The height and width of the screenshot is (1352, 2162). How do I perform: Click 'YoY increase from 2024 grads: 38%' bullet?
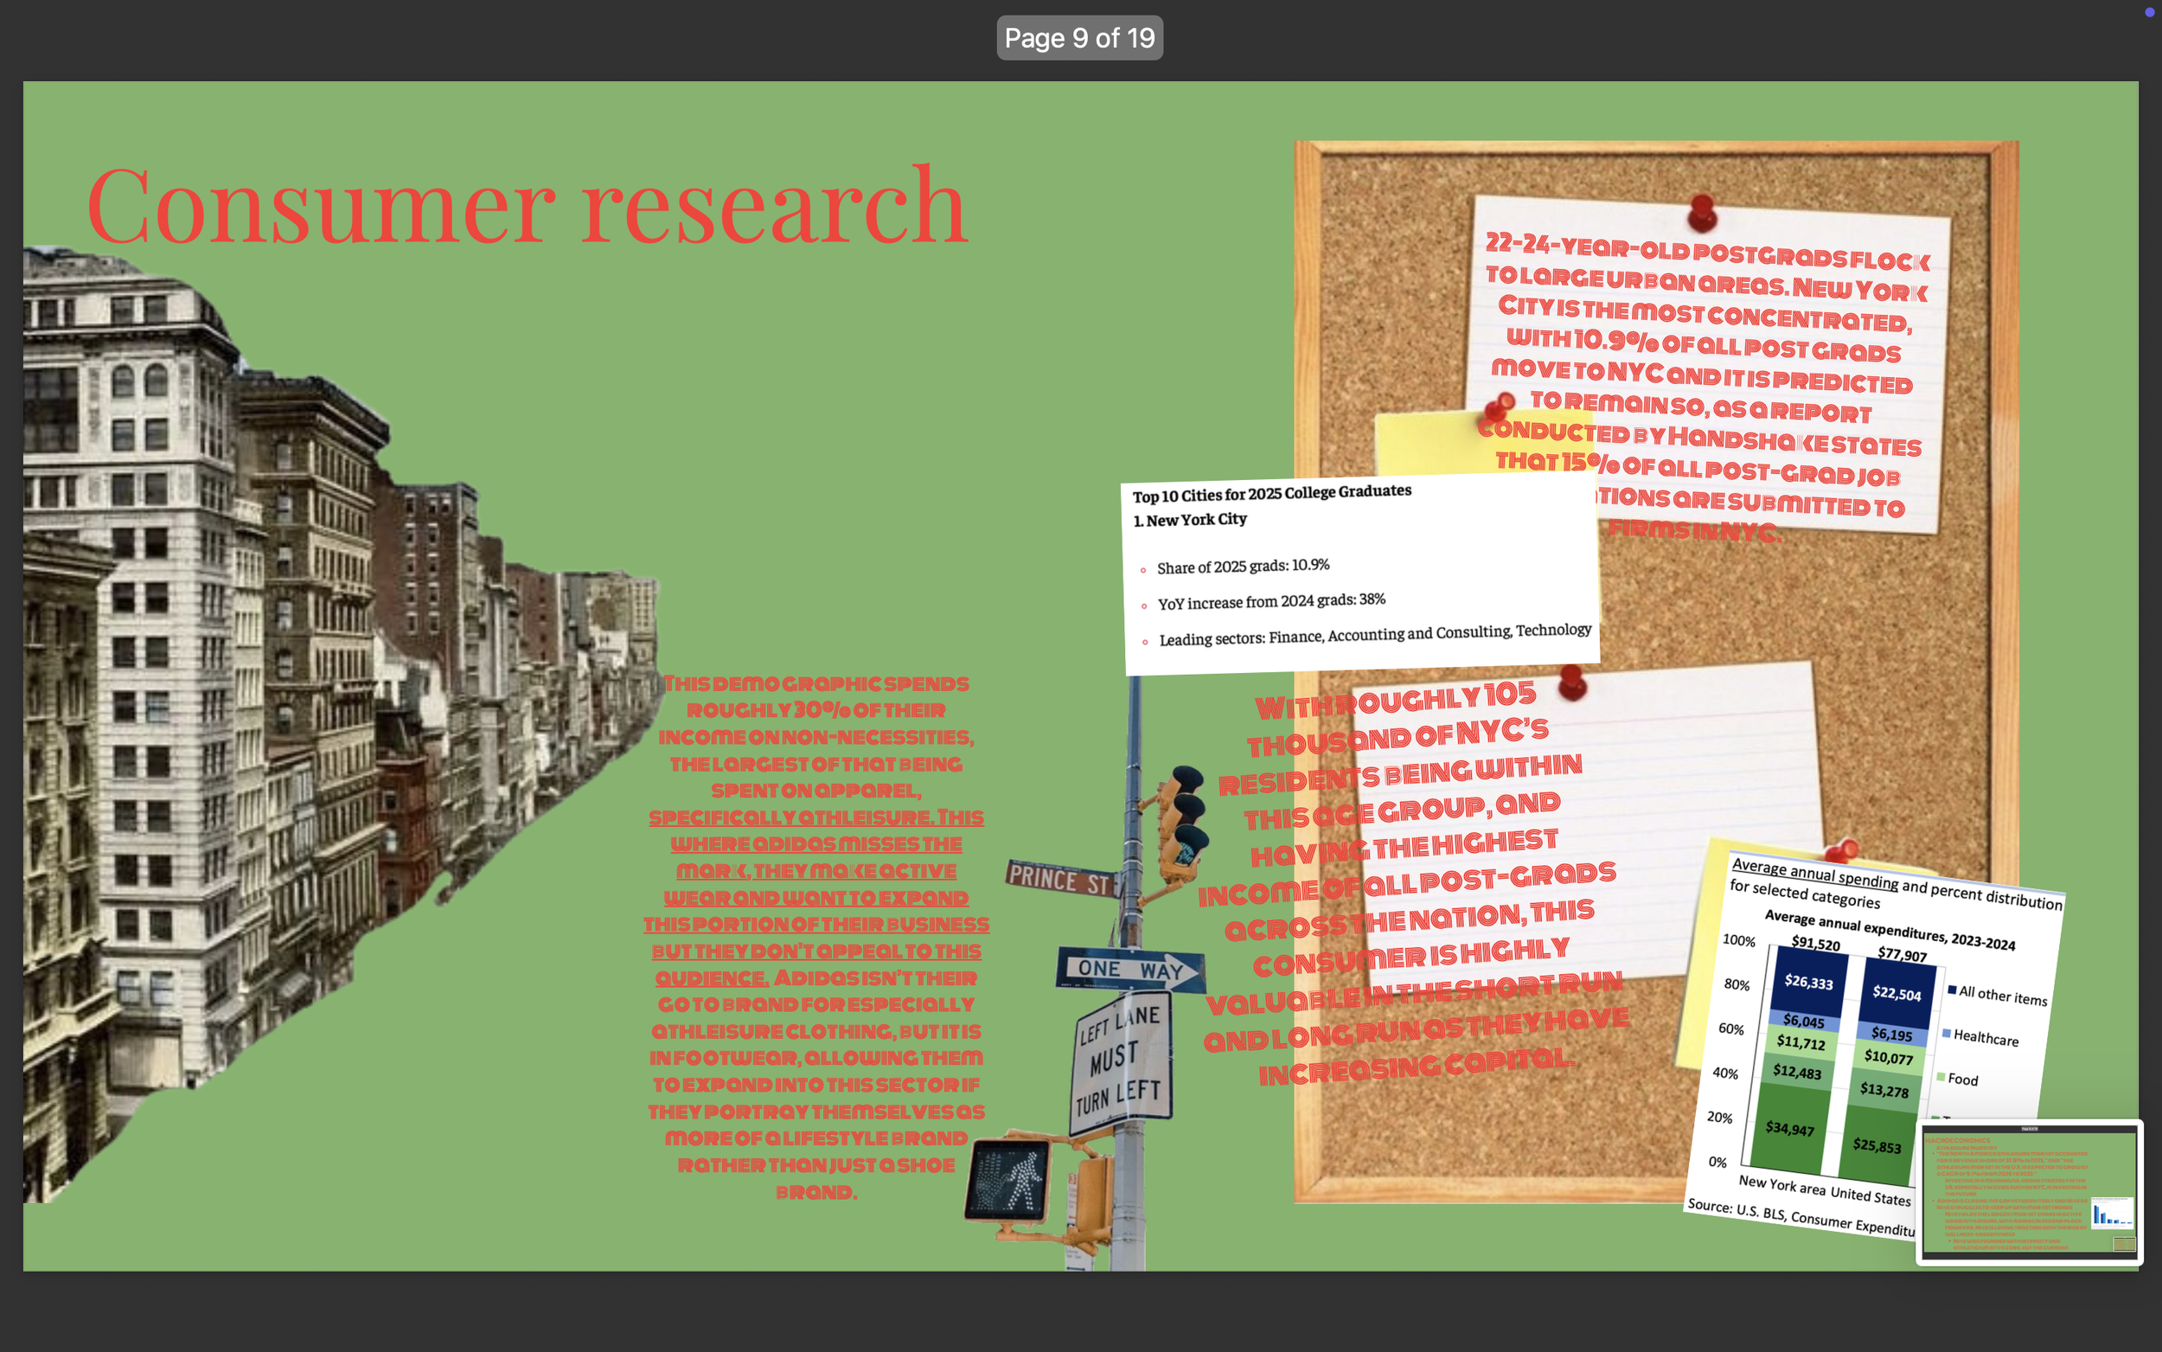[1271, 601]
